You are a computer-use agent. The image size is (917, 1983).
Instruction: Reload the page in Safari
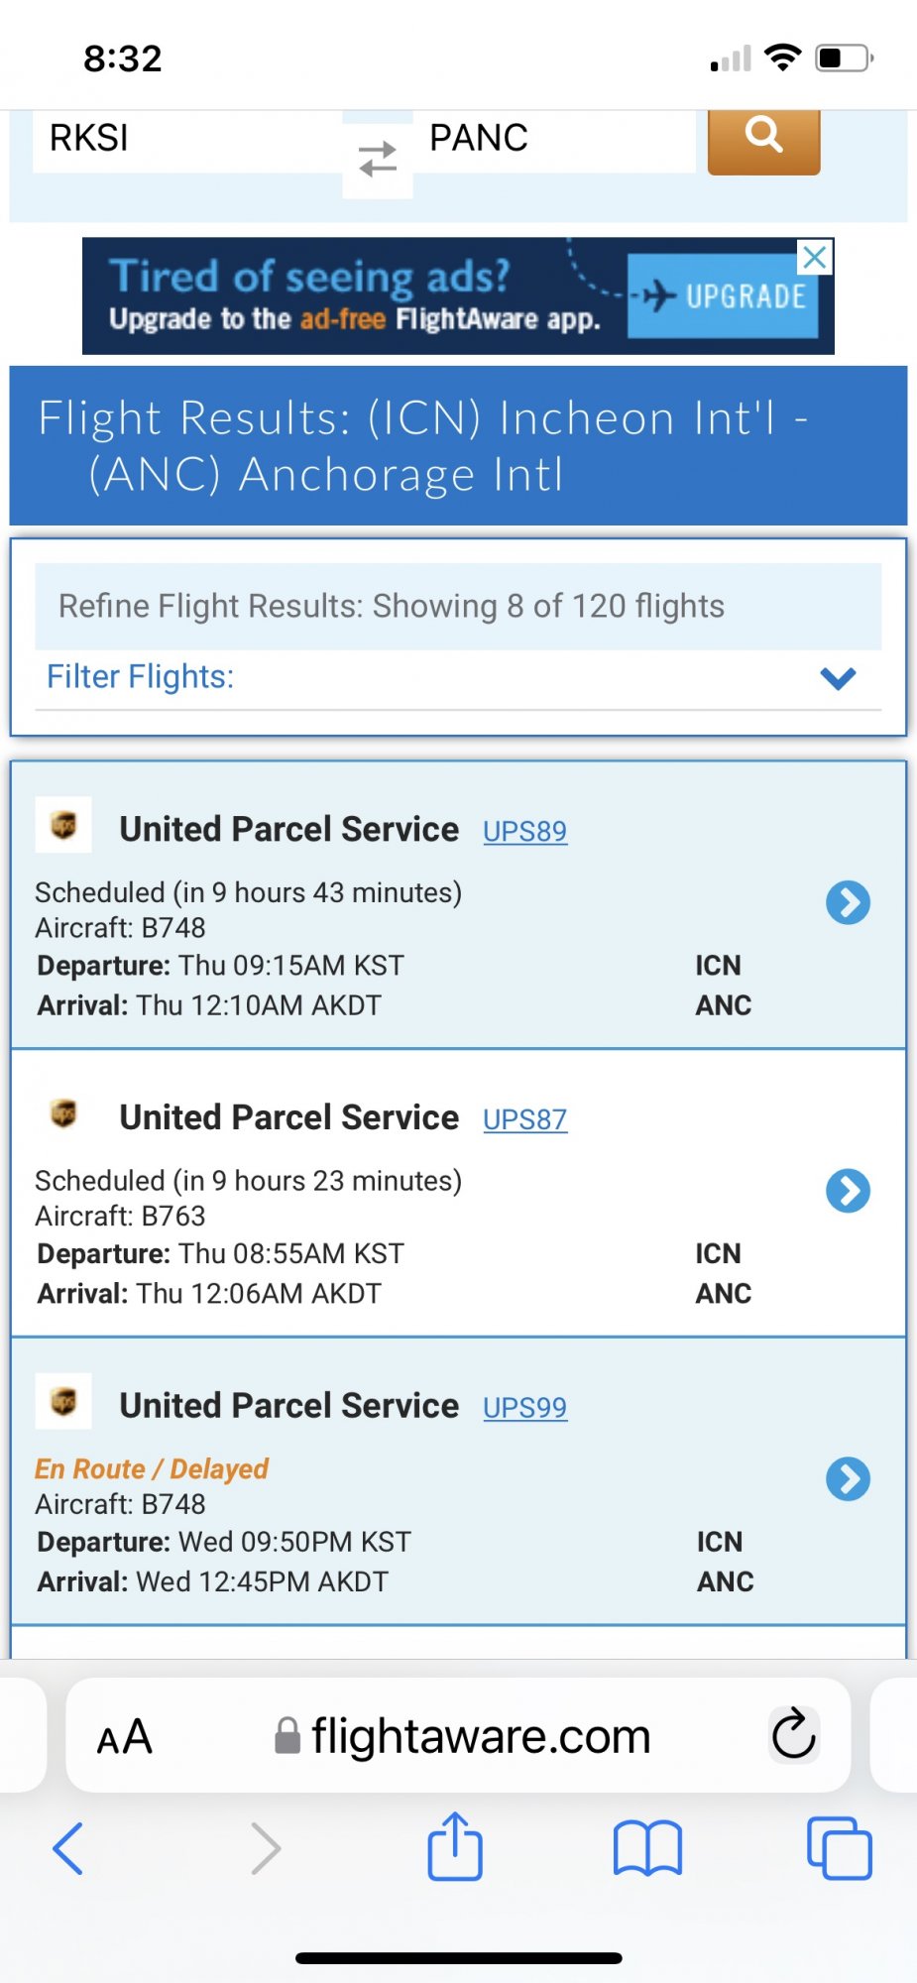pyautogui.click(x=793, y=1734)
